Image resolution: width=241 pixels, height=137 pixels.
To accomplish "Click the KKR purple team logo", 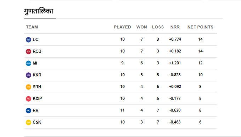I will click(28, 75).
